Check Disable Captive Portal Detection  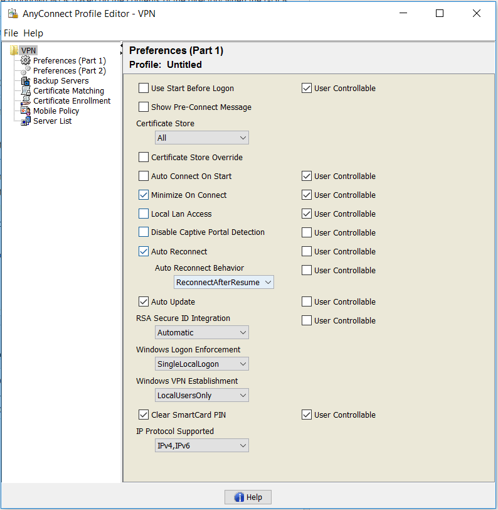pos(144,232)
